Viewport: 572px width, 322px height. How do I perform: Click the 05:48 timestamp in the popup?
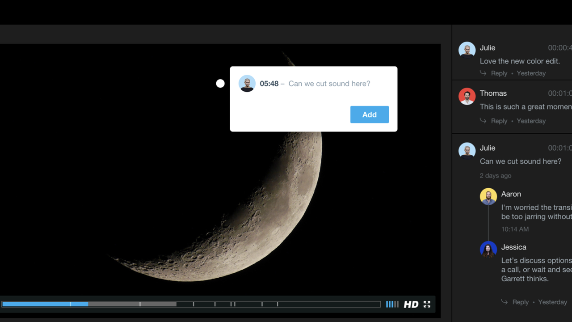point(269,84)
